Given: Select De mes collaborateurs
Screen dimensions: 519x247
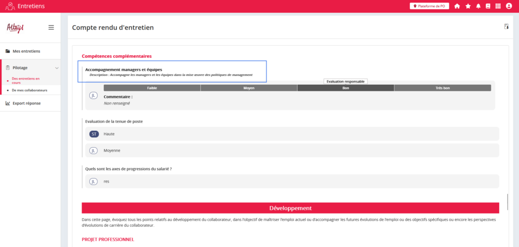Looking at the screenshot, I should [29, 90].
